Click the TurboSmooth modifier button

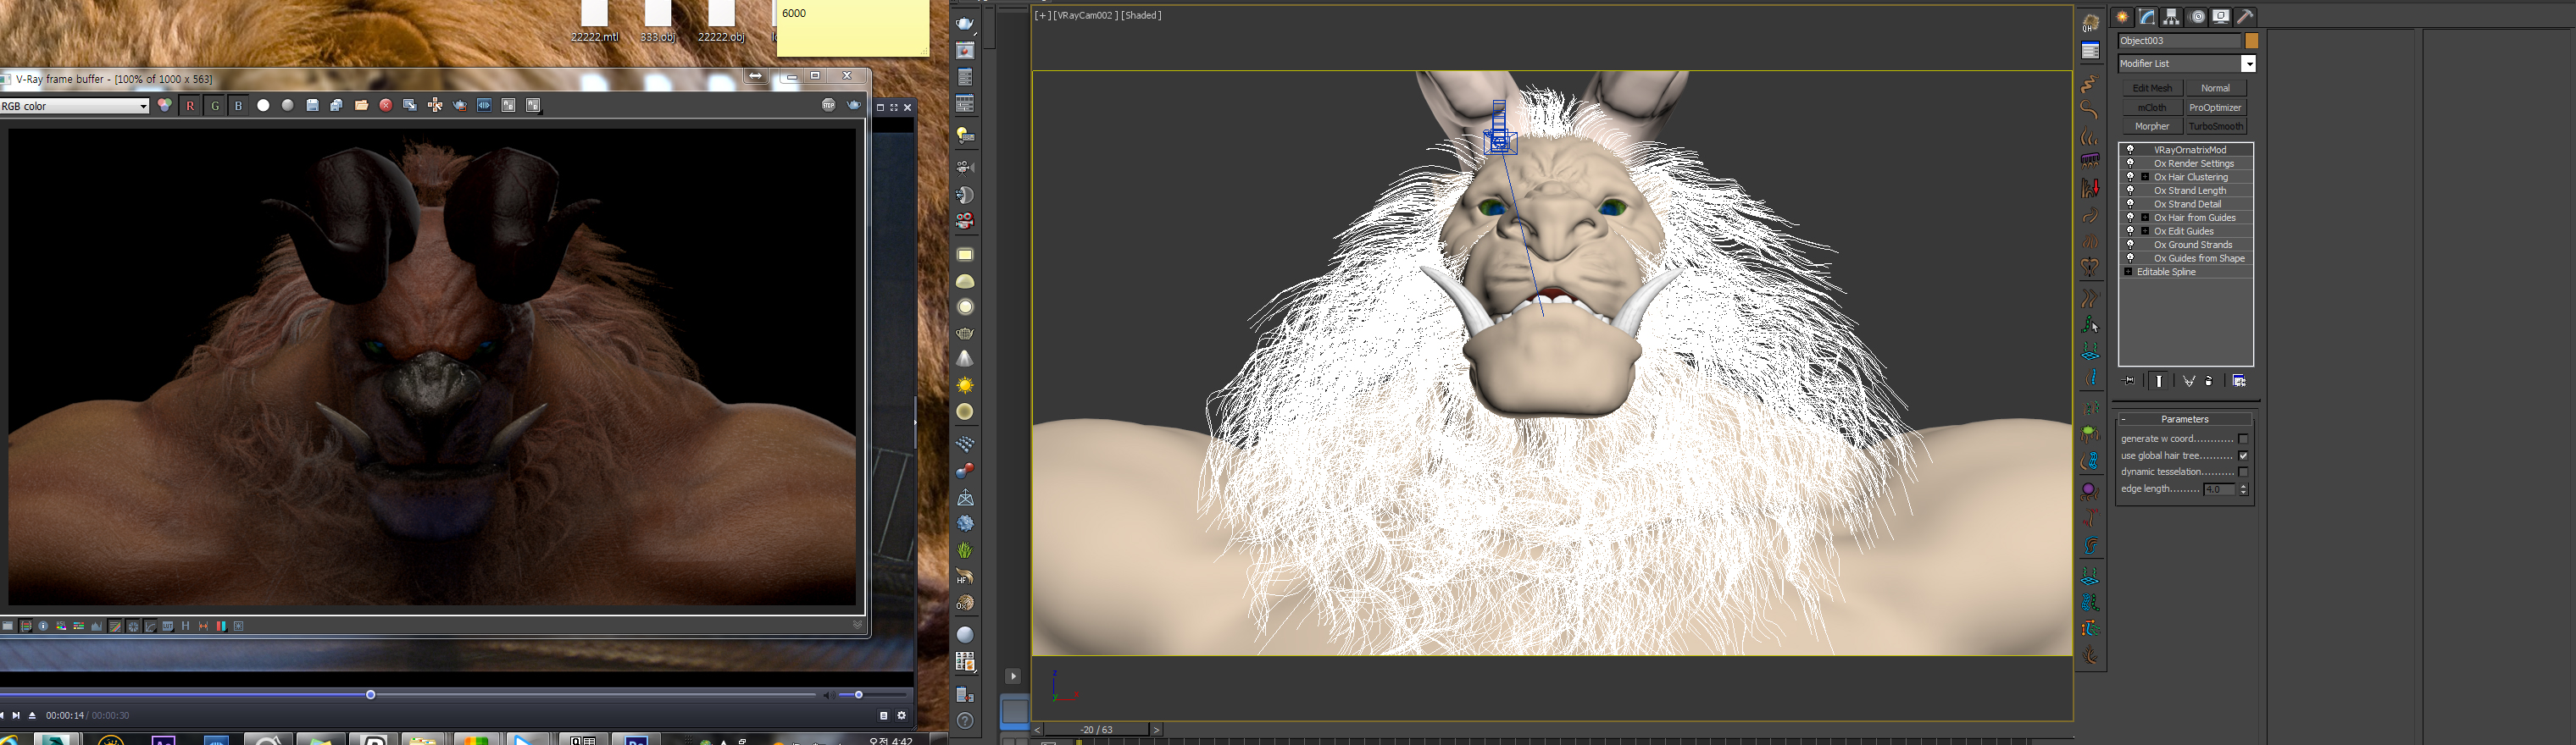tap(2215, 127)
